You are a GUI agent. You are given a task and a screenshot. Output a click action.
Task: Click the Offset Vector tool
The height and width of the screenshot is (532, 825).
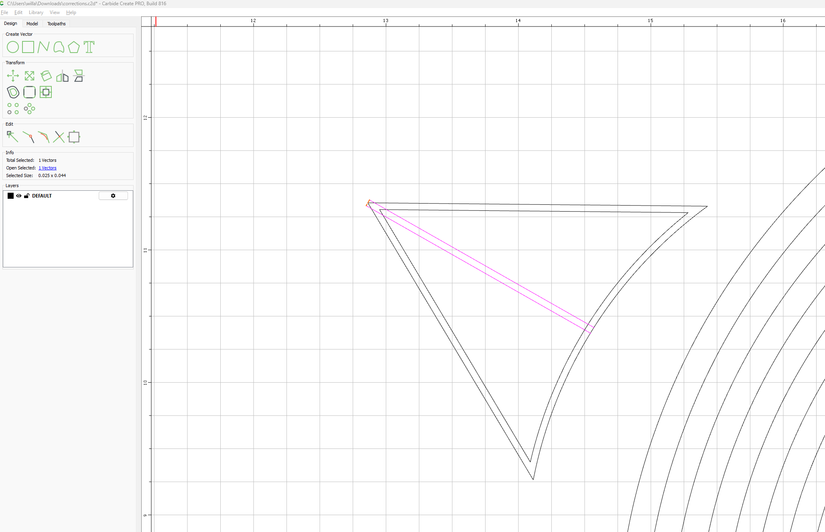click(x=13, y=92)
